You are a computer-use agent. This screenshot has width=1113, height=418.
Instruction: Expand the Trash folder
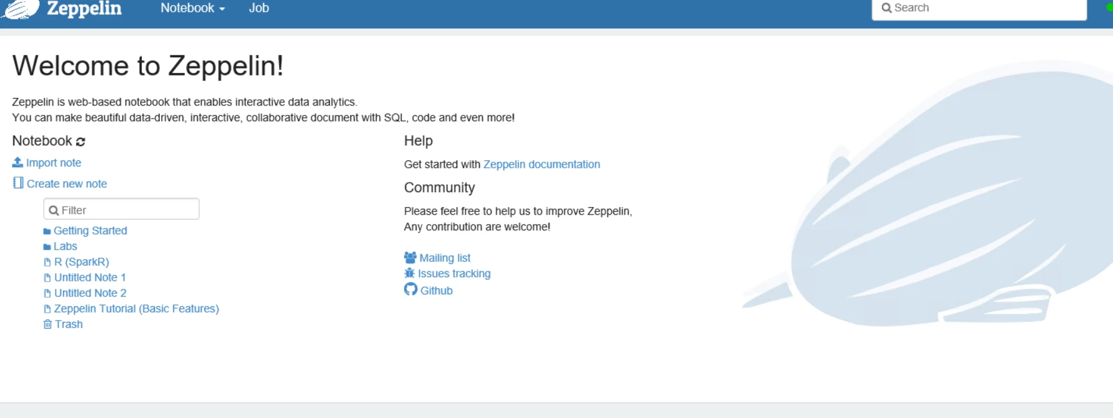click(69, 324)
